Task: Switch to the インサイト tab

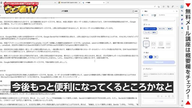Action: (x=162, y=15)
